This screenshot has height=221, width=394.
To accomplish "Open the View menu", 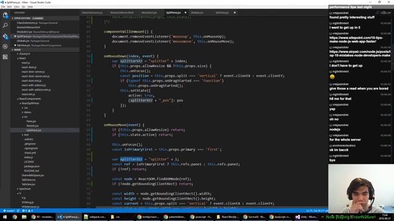I will (17, 7).
